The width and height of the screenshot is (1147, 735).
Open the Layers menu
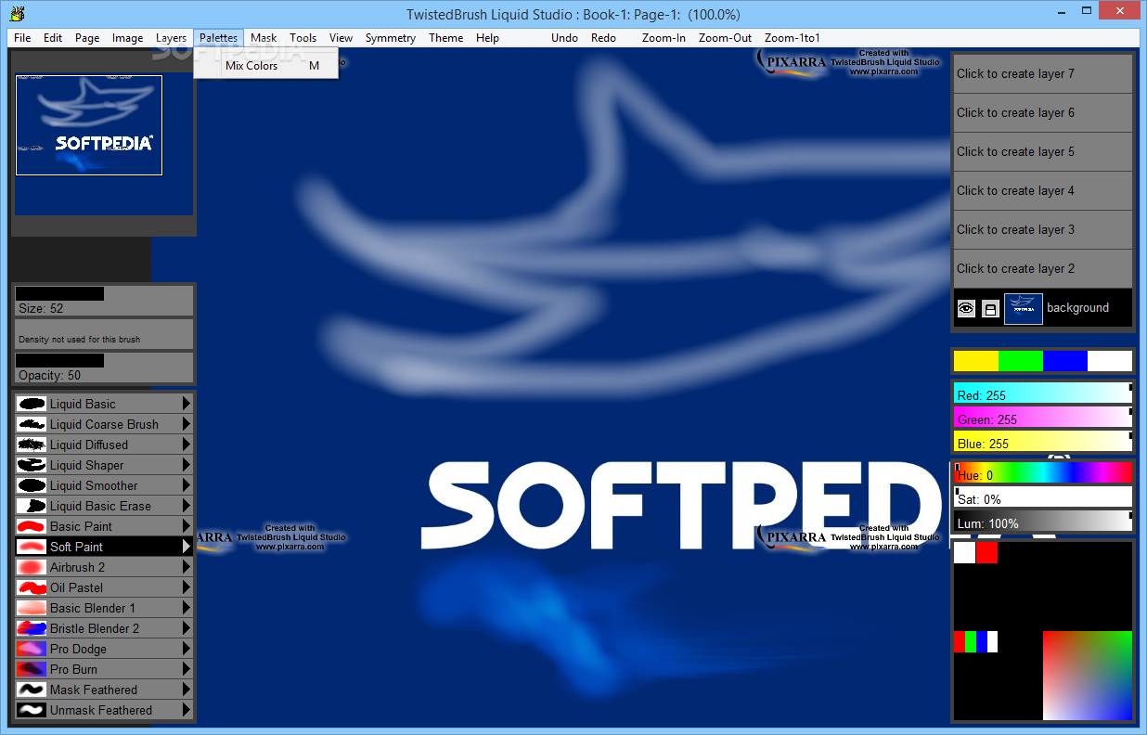pos(171,38)
